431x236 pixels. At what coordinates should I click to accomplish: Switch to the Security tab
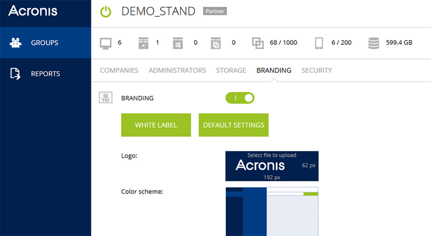click(x=317, y=70)
